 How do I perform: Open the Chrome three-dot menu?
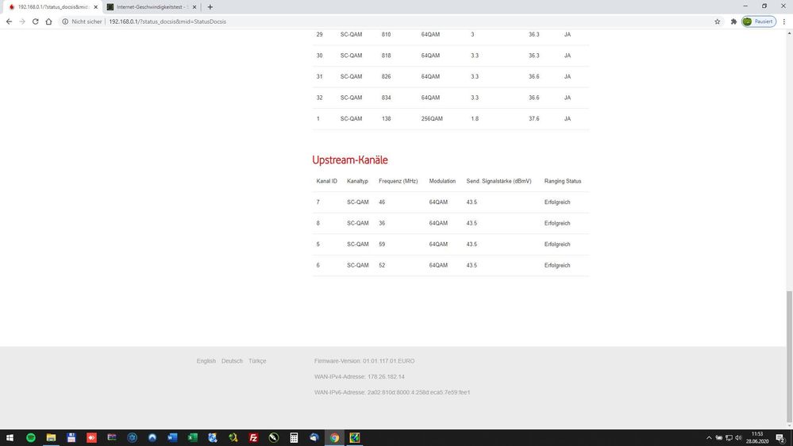[784, 21]
